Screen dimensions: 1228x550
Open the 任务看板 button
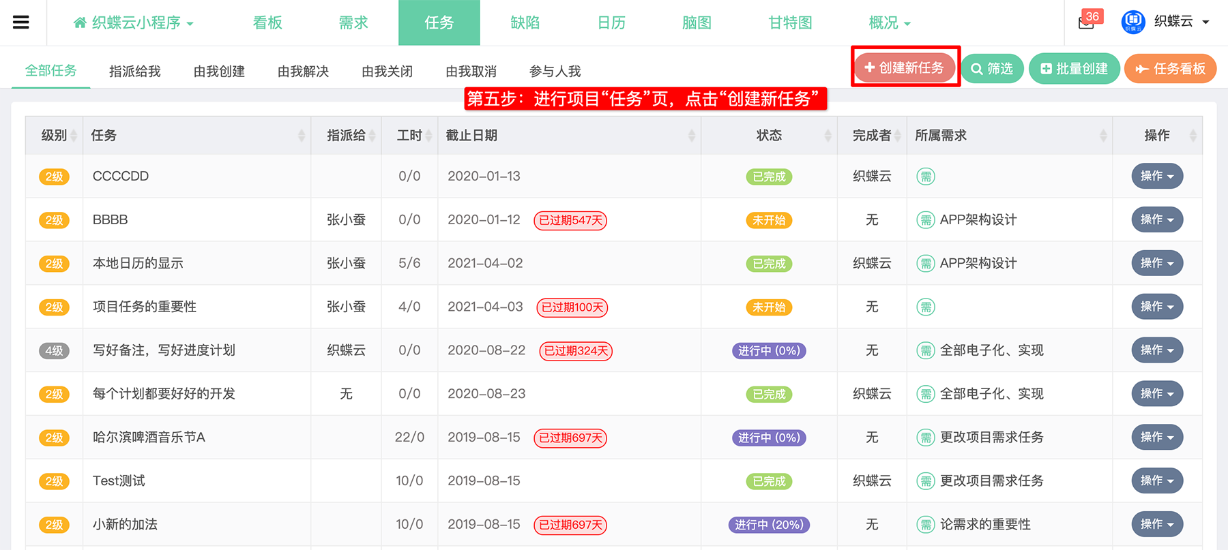1171,69
